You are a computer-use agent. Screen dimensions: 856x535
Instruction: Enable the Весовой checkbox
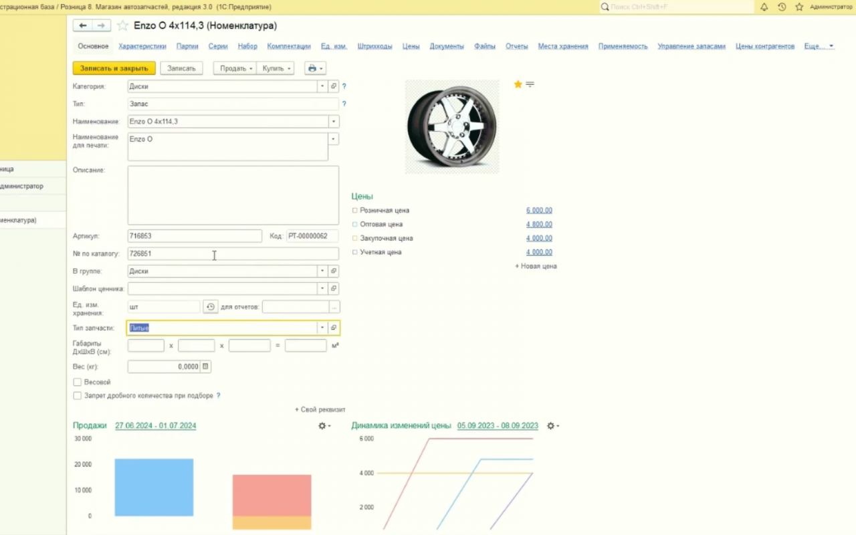point(78,382)
